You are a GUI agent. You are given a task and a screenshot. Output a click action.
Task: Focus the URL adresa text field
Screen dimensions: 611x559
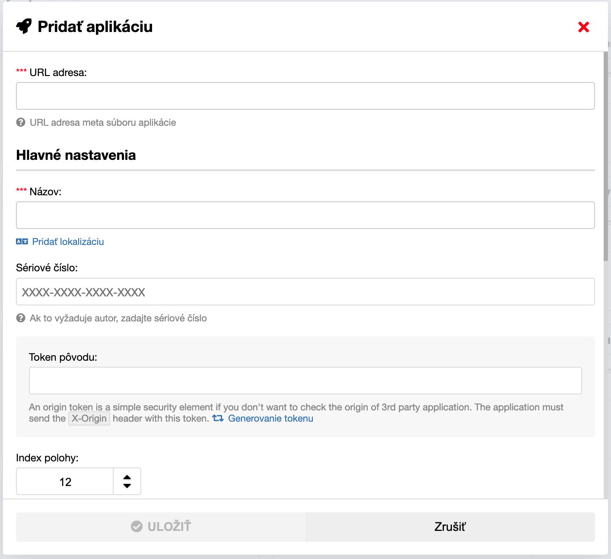[x=305, y=96]
